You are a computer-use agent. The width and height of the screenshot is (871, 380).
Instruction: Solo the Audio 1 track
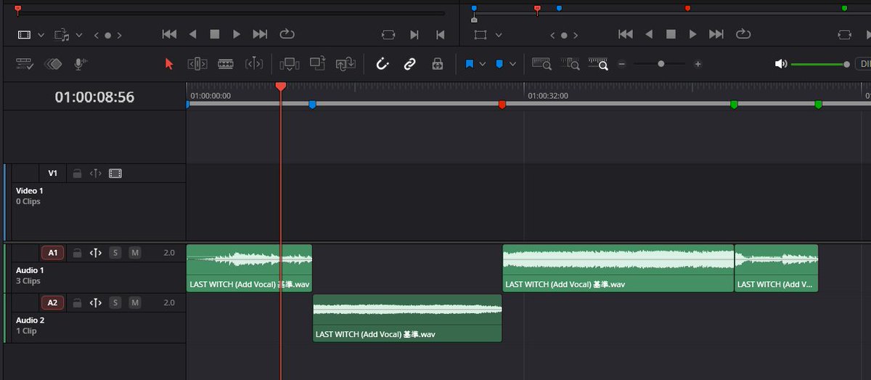tap(115, 253)
